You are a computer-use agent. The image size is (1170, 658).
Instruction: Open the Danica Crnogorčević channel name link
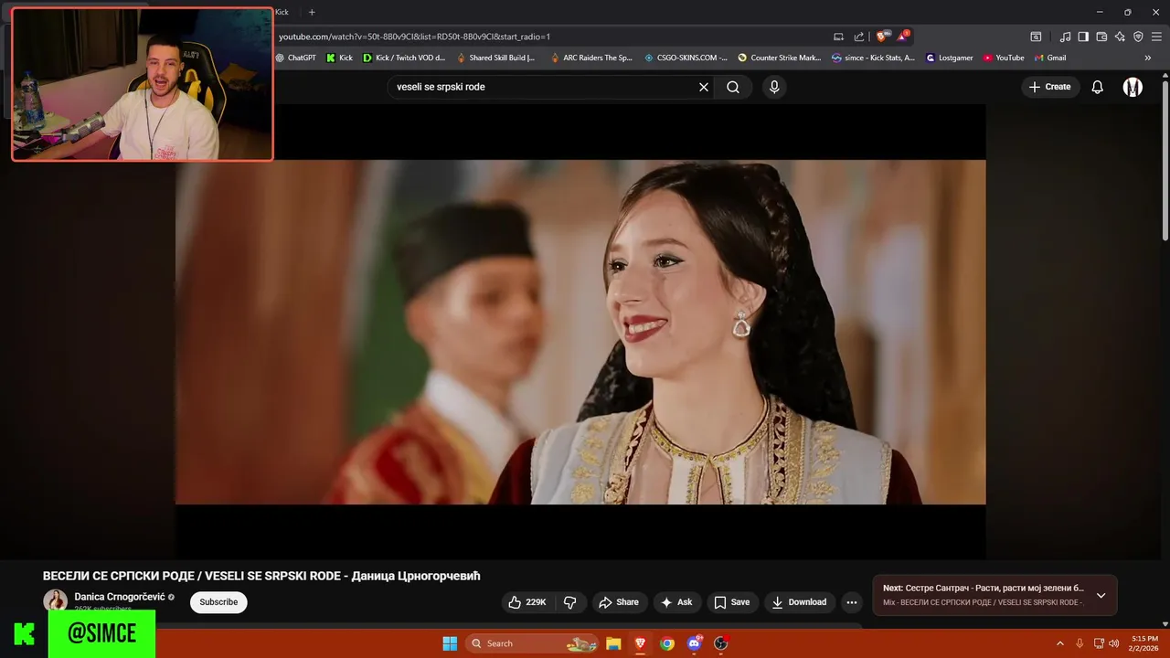[120, 597]
